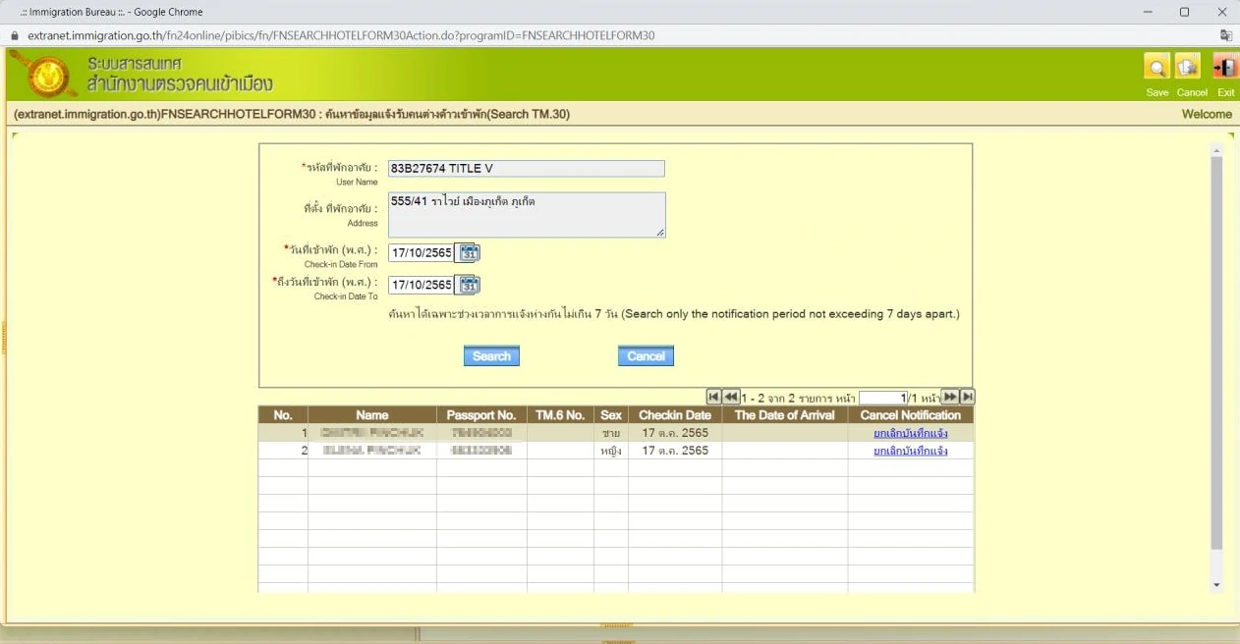Maximize the Chrome window
Image resolution: width=1240 pixels, height=644 pixels.
coord(1184,12)
